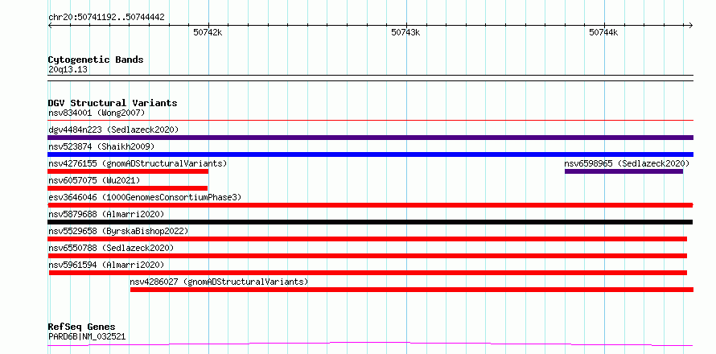The height and width of the screenshot is (354, 716).
Task: Open the nsv6057075 (Wu2021) label
Action: pos(94,180)
